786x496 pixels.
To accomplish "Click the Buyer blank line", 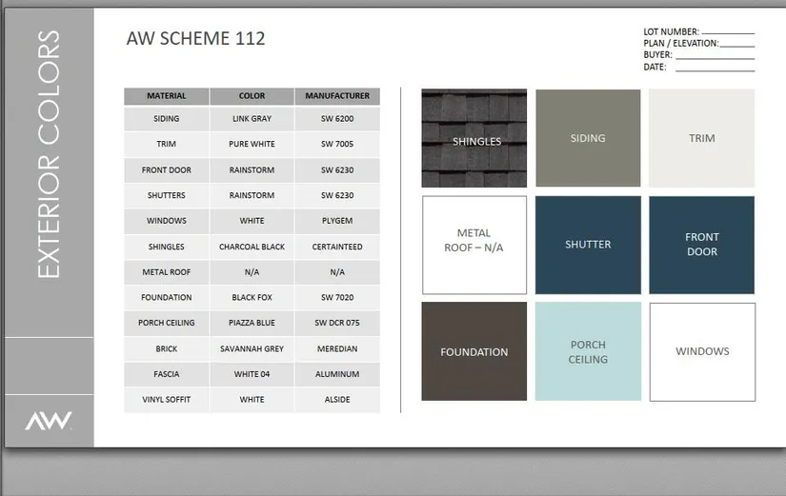I will point(715,55).
